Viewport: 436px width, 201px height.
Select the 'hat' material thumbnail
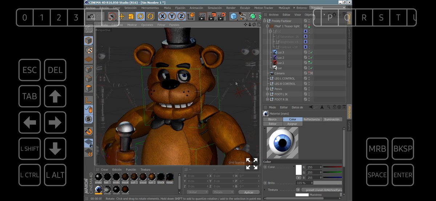(x=107, y=178)
